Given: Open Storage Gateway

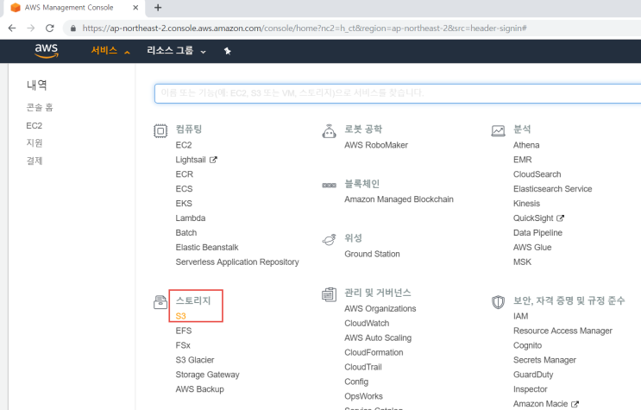Looking at the screenshot, I should (x=207, y=375).
